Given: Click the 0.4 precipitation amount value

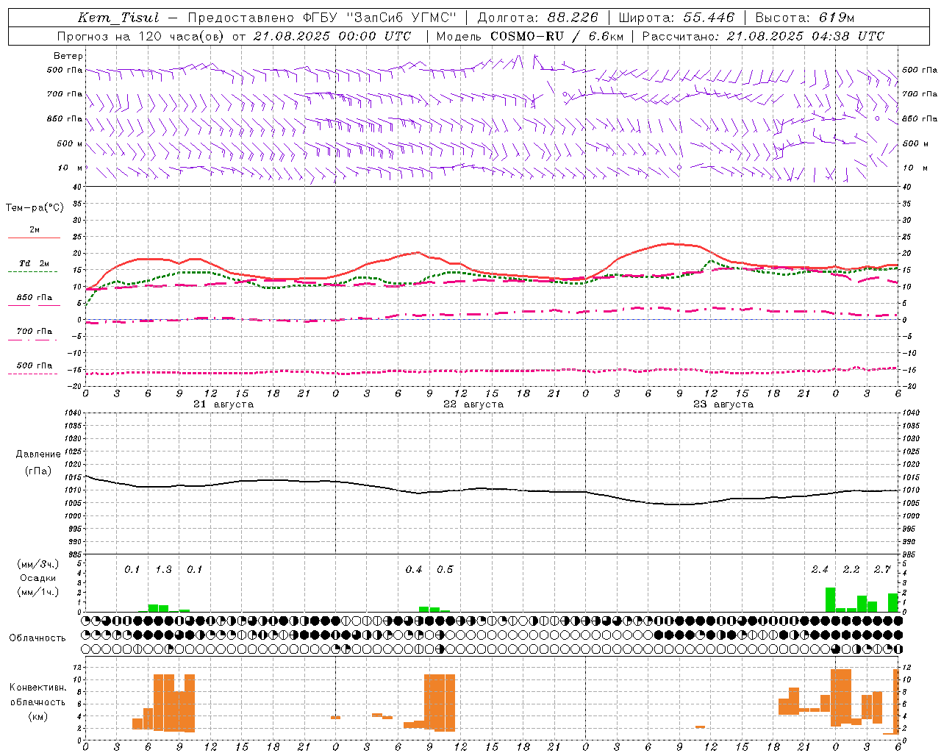Looking at the screenshot, I should coord(414,570).
